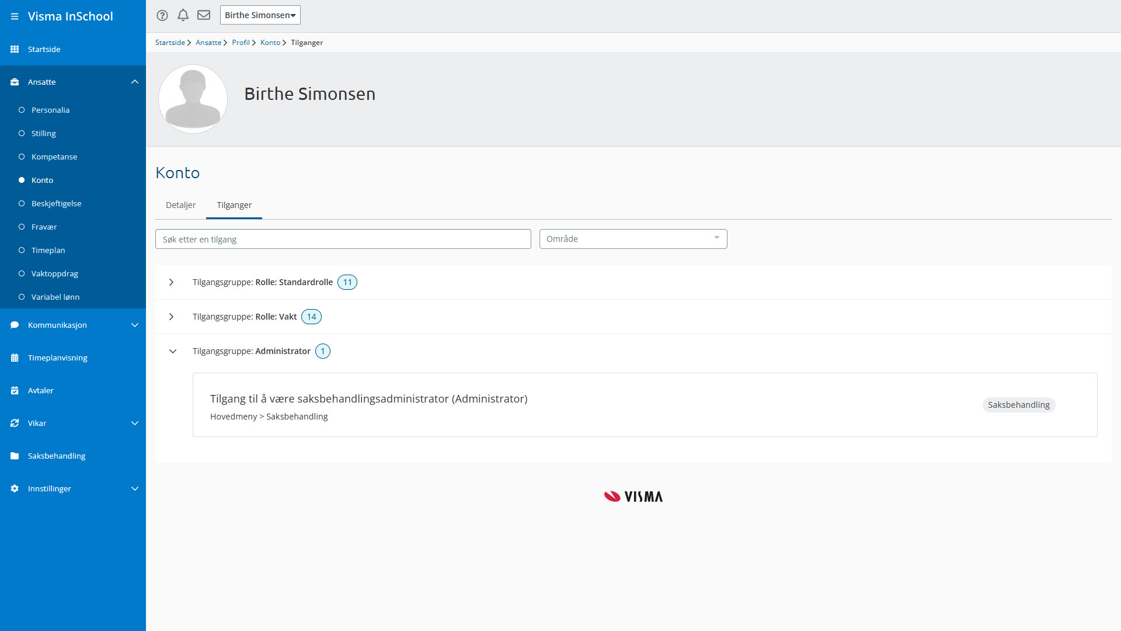Open Timeplanvisning in the sidebar
Screen dimensions: 1121x631
pos(57,358)
